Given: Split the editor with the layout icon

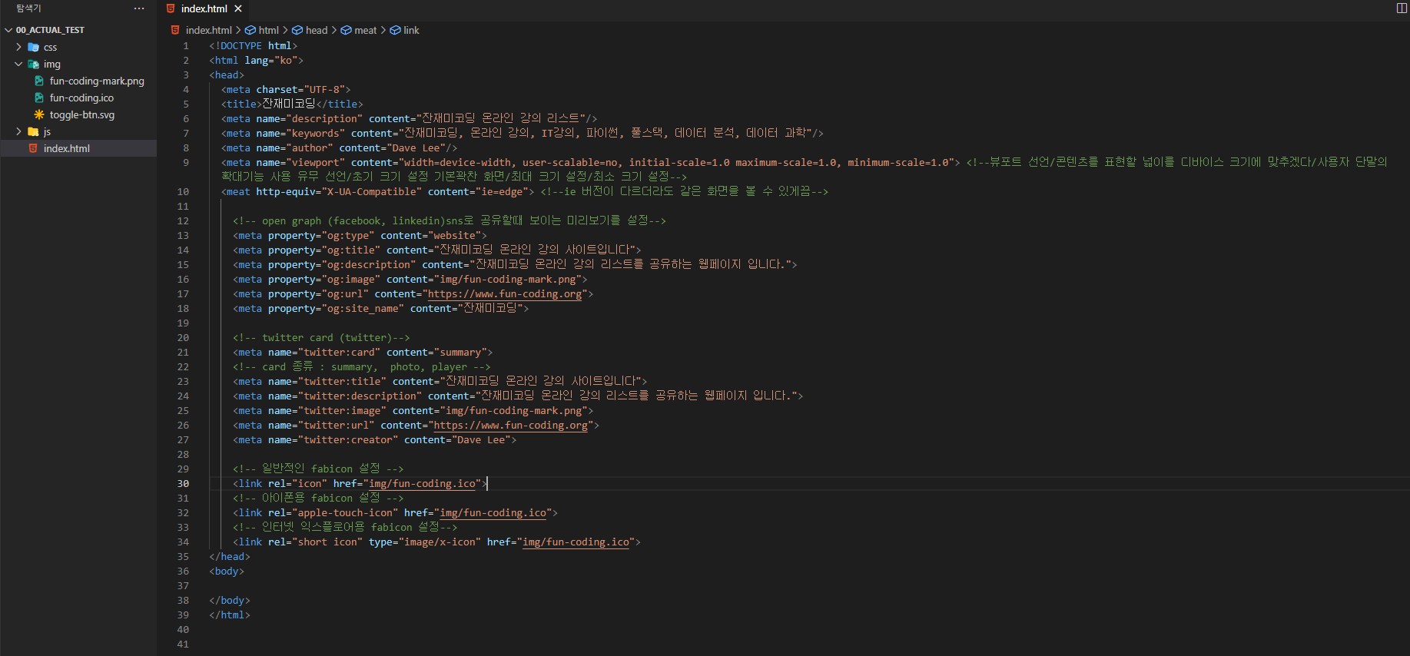Looking at the screenshot, I should pyautogui.click(x=1402, y=8).
